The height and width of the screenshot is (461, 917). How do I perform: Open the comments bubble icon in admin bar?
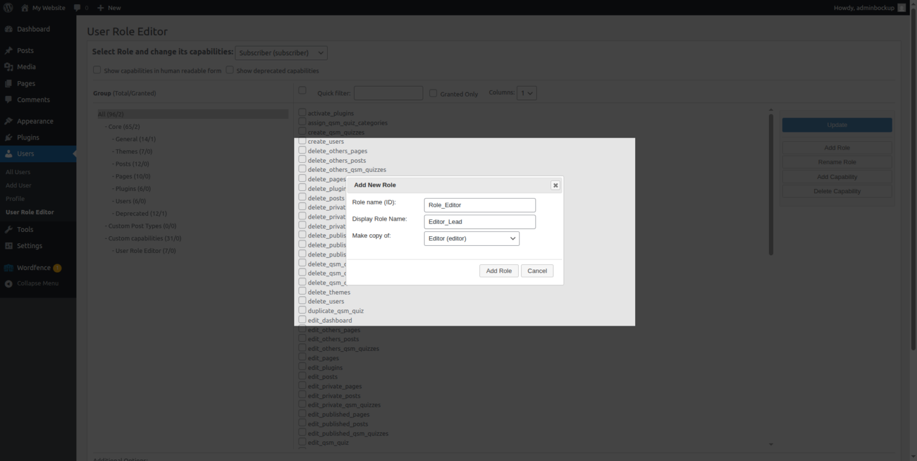[x=77, y=8]
